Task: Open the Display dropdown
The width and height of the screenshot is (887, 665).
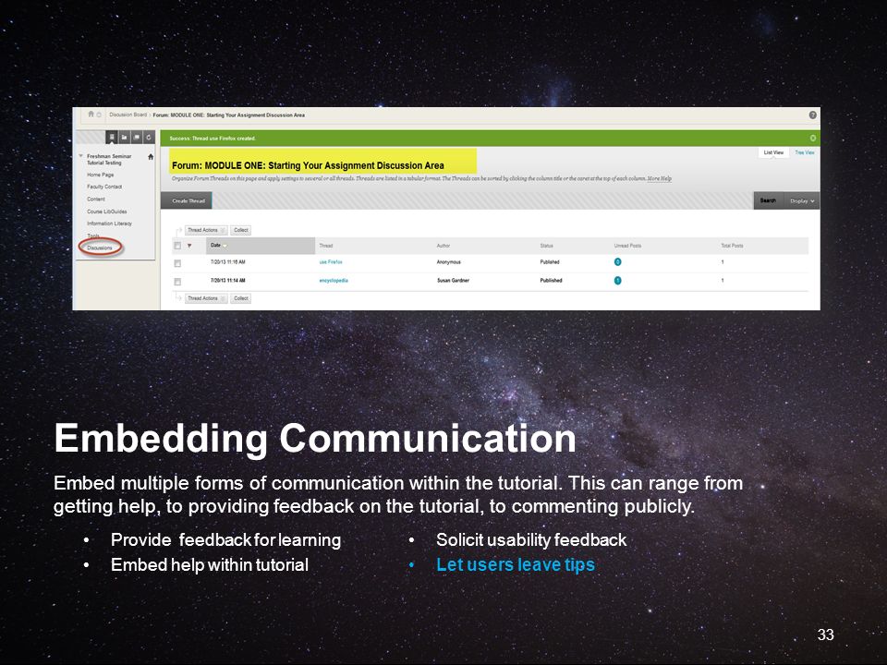Action: (x=802, y=200)
